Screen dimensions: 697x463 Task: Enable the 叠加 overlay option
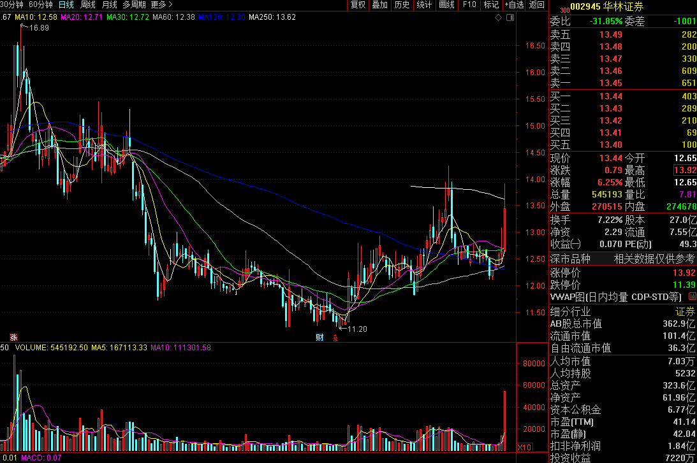click(x=379, y=5)
